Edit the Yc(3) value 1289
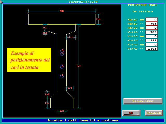Viewport: 166px width, 124px height. pos(151,41)
